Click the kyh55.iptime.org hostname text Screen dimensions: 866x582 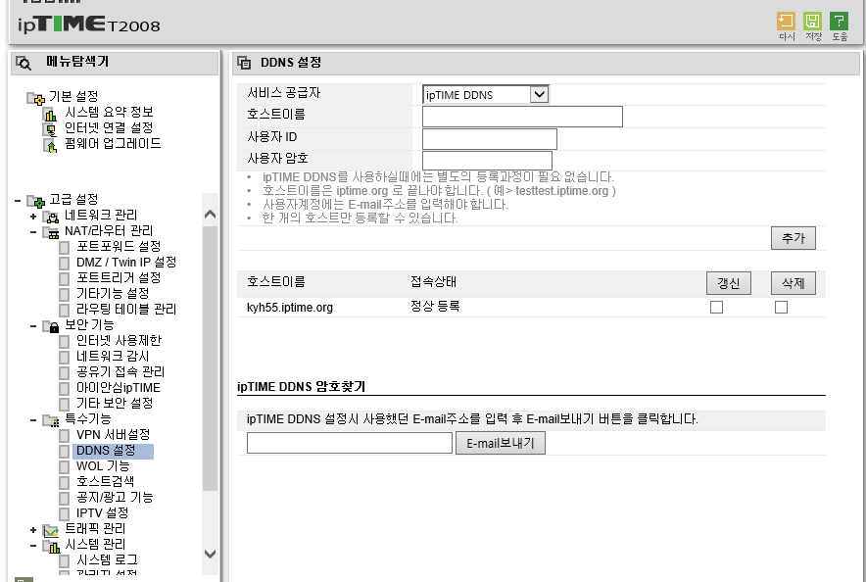coord(290,308)
